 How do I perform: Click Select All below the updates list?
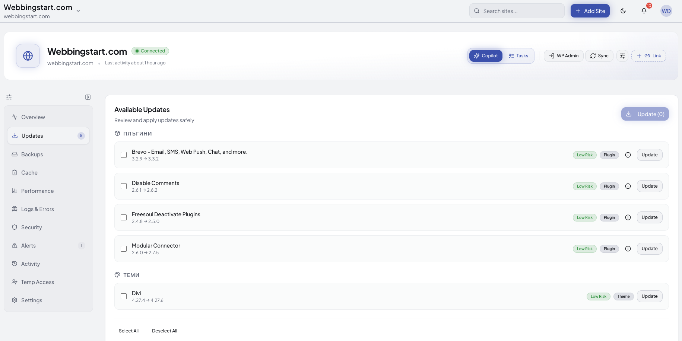pos(128,331)
